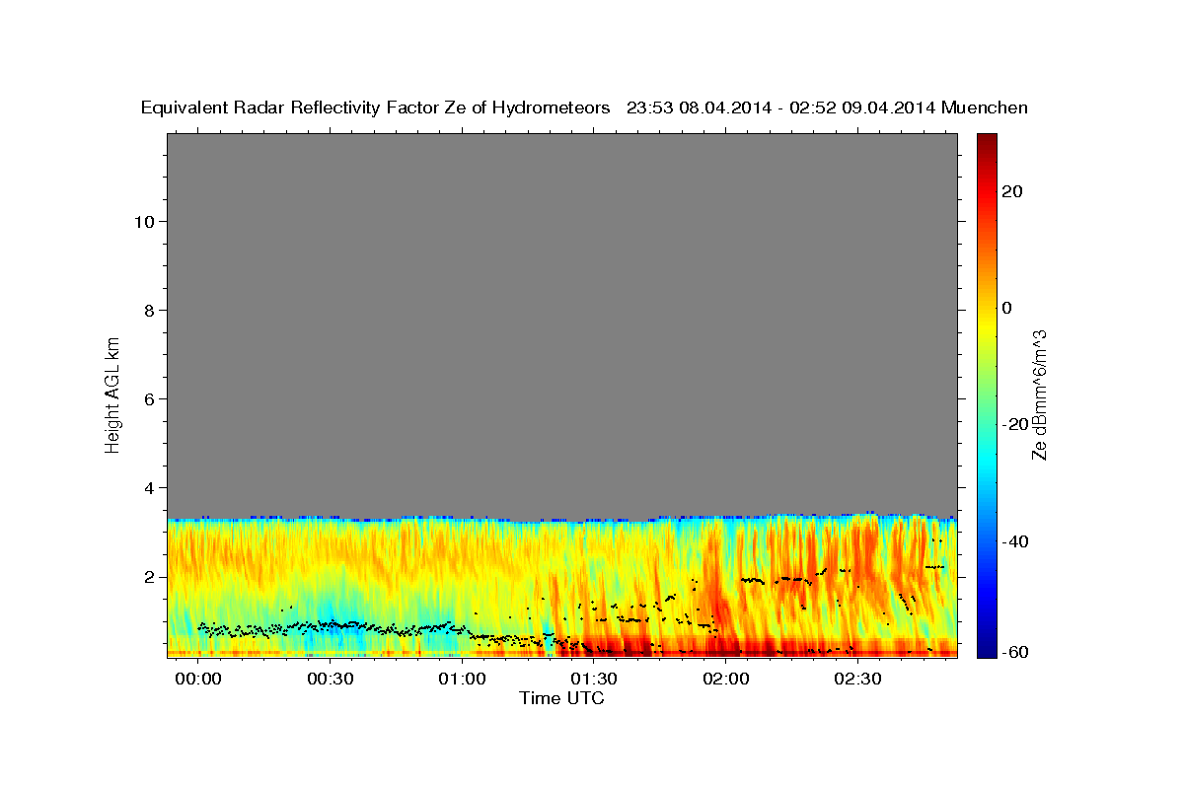
Task: Click the dark blue bottom of colorbar
Action: tap(986, 646)
